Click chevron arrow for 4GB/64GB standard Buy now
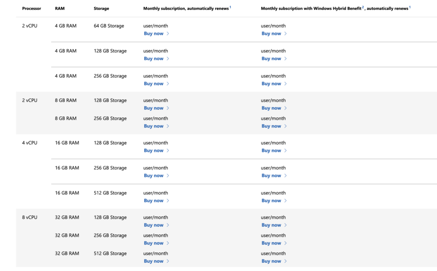437x271 pixels. (x=168, y=34)
